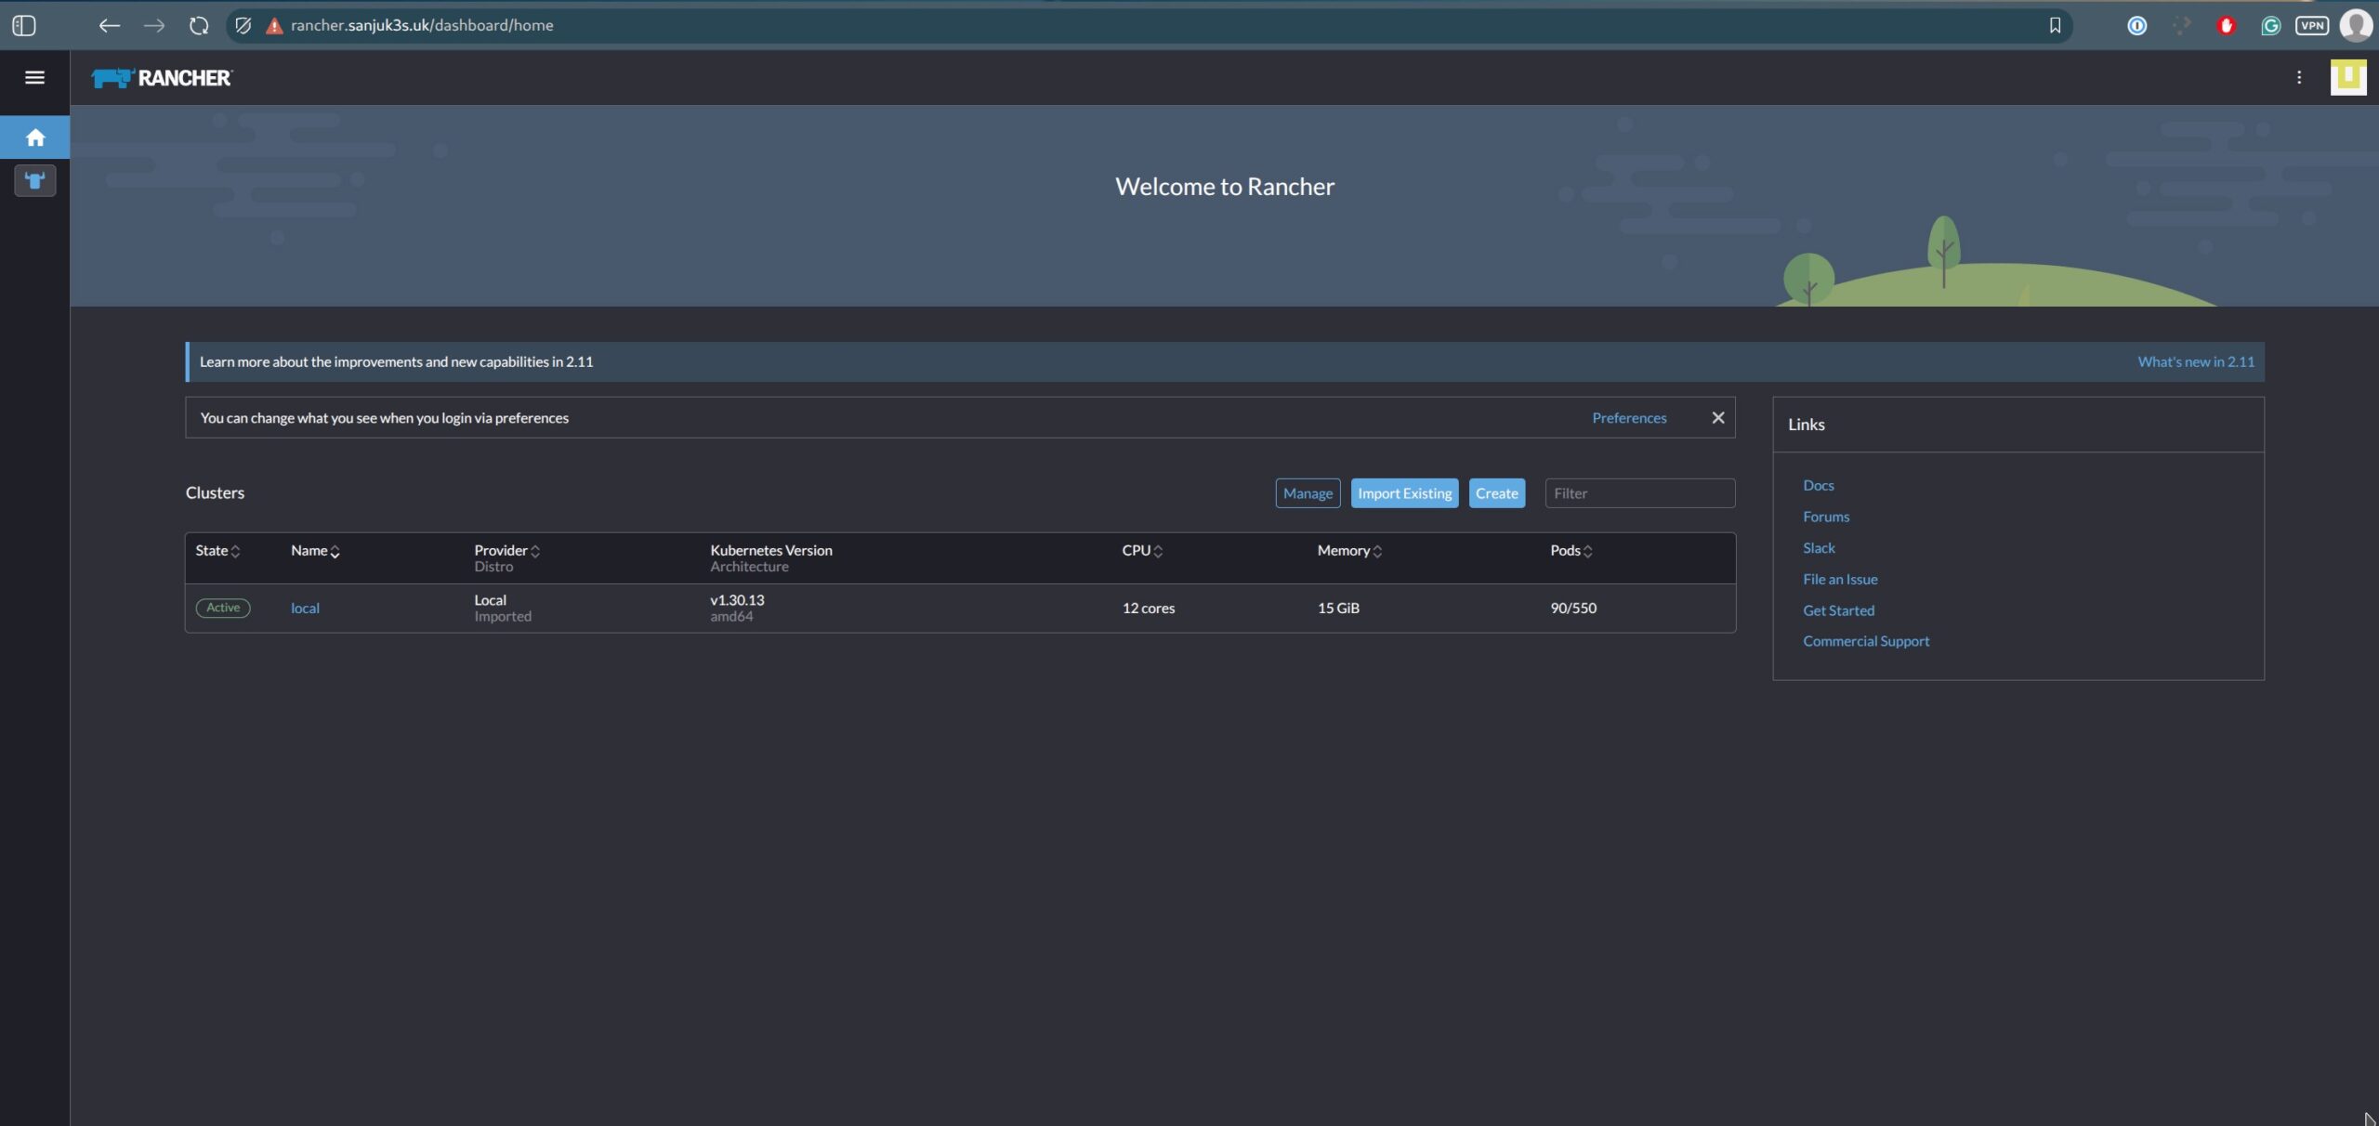The width and height of the screenshot is (2379, 1126).
Task: Click the v1.30.13 Kubernetes version cell
Action: click(x=737, y=600)
